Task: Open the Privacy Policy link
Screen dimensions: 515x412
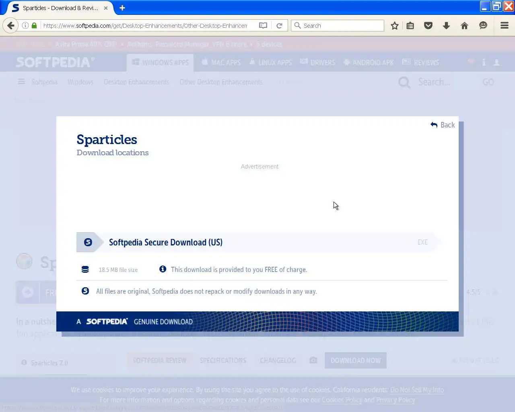Action: tap(396, 400)
